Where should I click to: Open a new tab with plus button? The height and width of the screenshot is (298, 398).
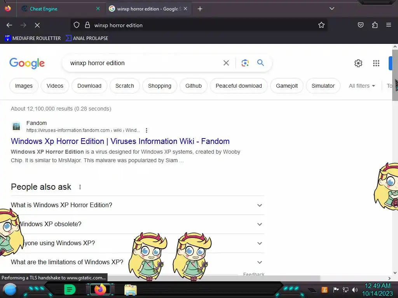200,9
